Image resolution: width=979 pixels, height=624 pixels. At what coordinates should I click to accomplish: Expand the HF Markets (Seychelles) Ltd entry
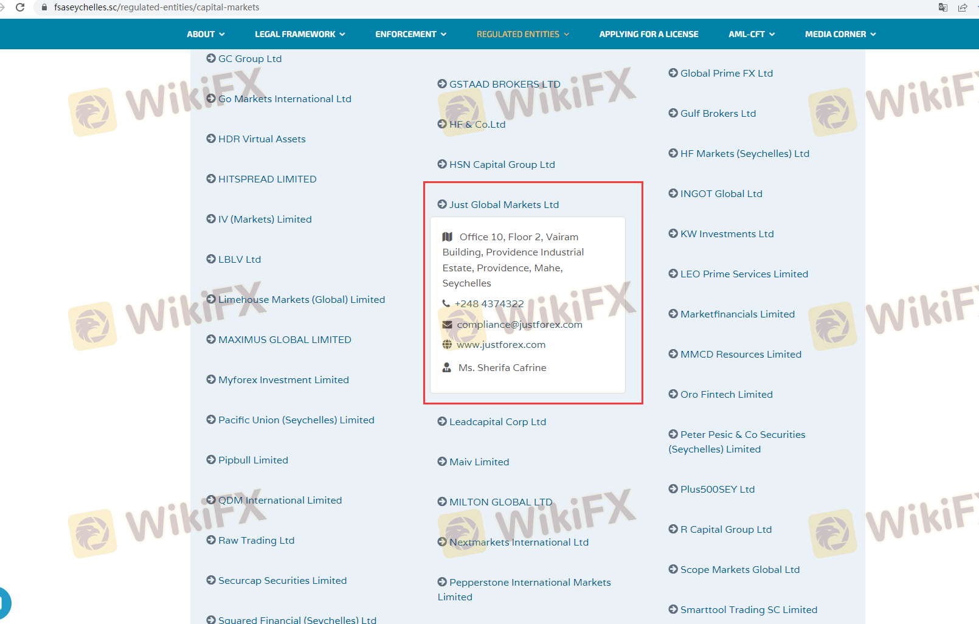pyautogui.click(x=744, y=154)
